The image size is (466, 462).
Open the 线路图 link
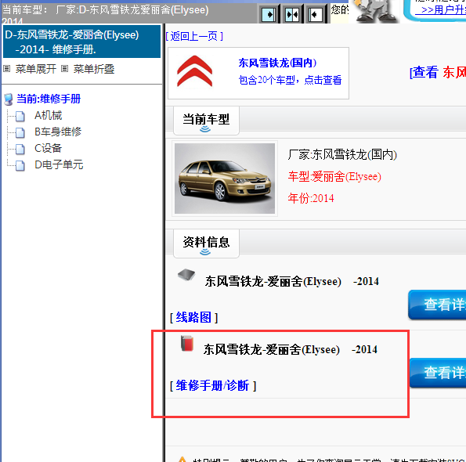point(193,317)
